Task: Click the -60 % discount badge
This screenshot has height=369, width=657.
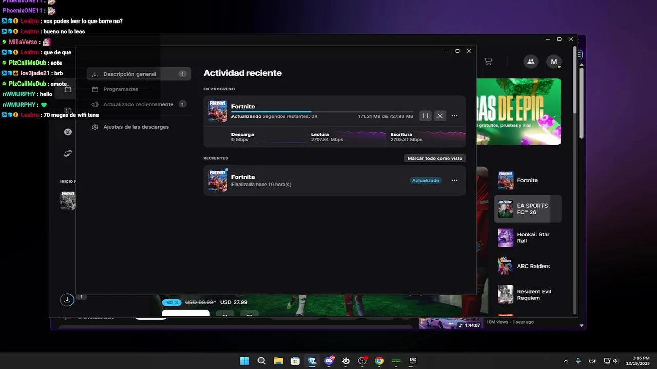Action: point(171,302)
